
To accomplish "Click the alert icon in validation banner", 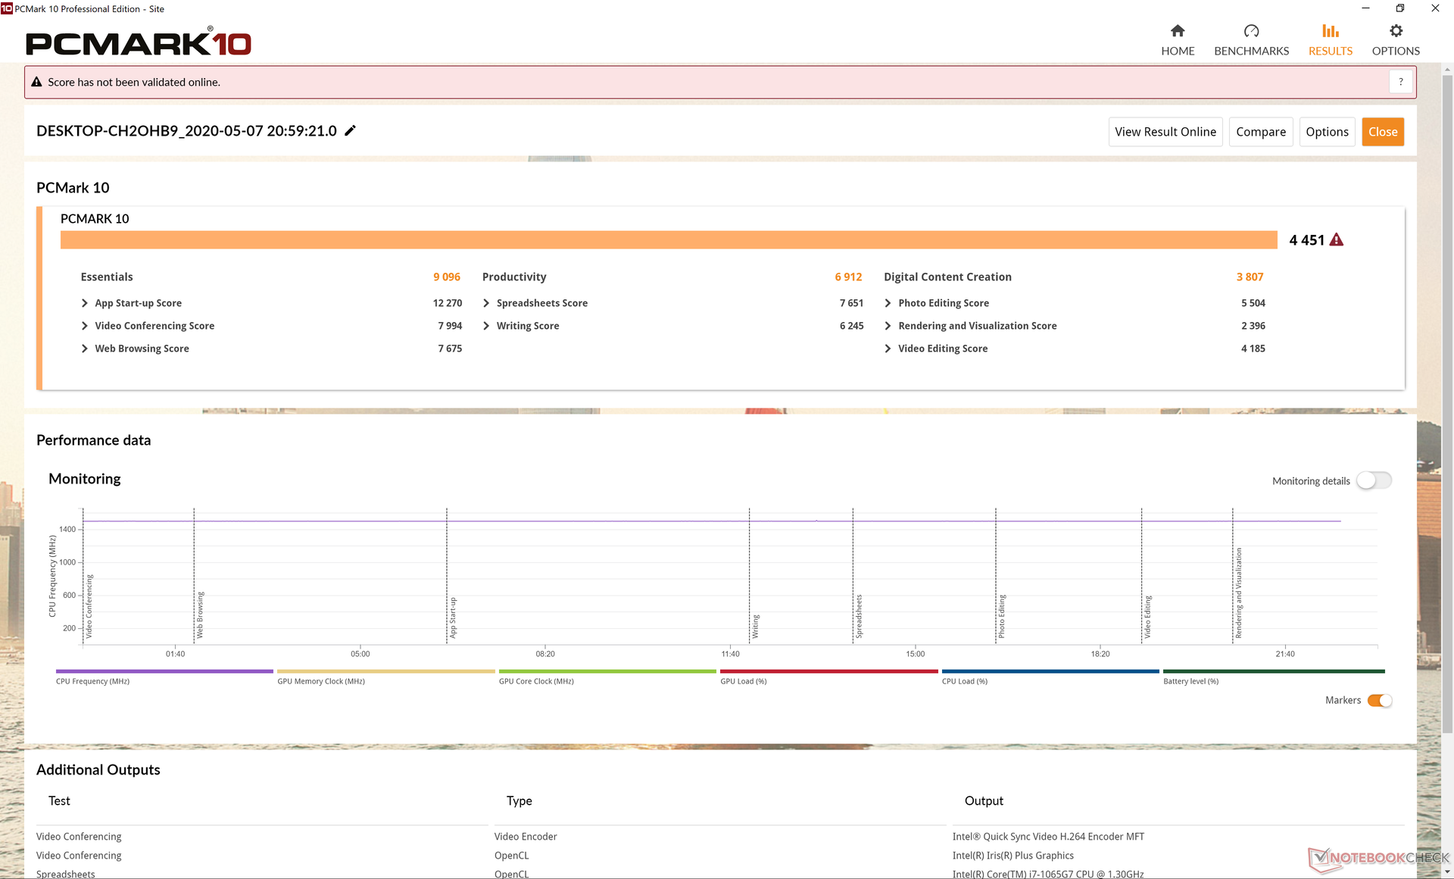I will tap(36, 82).
